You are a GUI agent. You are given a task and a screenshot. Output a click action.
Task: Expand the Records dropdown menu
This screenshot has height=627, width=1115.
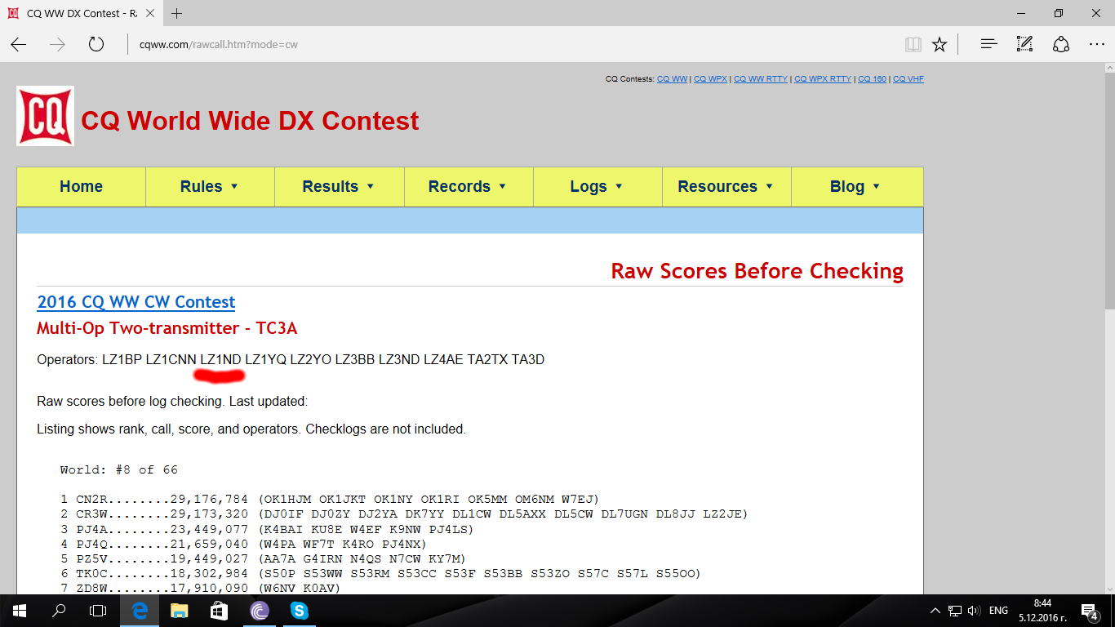pos(468,187)
